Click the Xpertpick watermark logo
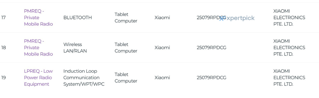Screen dimensions: 319x98 click(x=237, y=18)
